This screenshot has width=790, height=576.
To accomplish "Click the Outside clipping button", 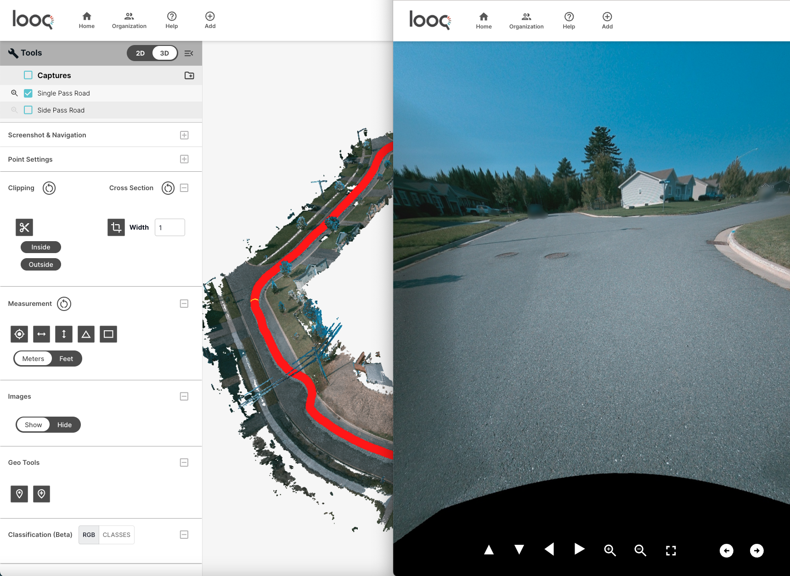I will pos(41,265).
